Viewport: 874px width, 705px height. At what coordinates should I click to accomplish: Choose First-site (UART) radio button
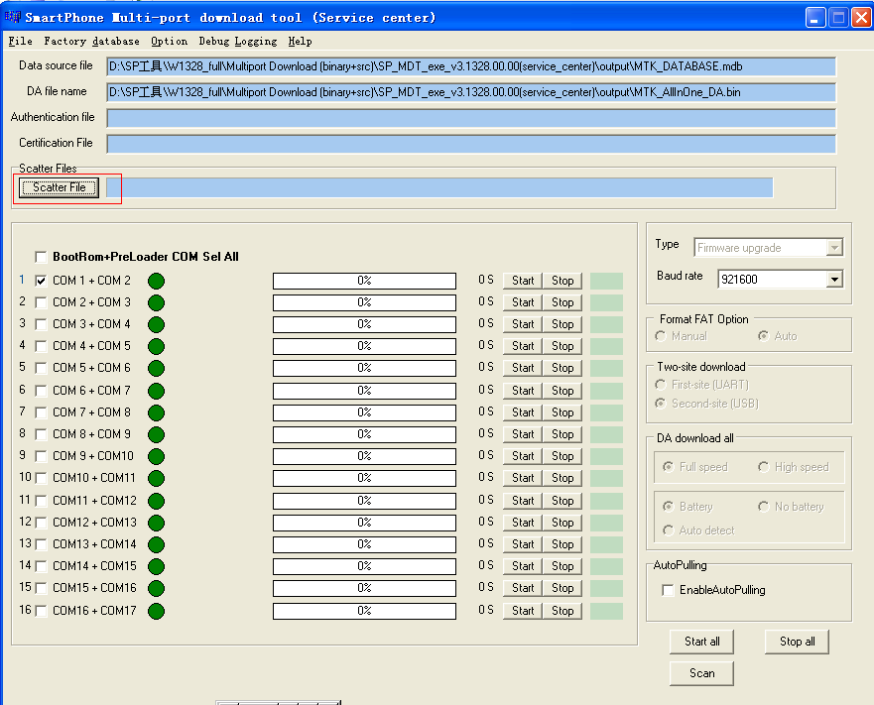(661, 385)
